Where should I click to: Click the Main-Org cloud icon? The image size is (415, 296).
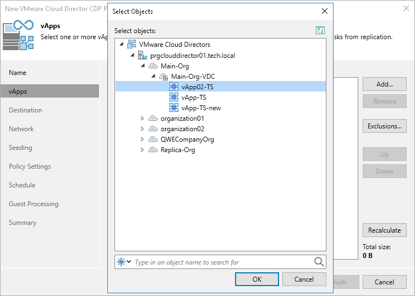point(153,66)
